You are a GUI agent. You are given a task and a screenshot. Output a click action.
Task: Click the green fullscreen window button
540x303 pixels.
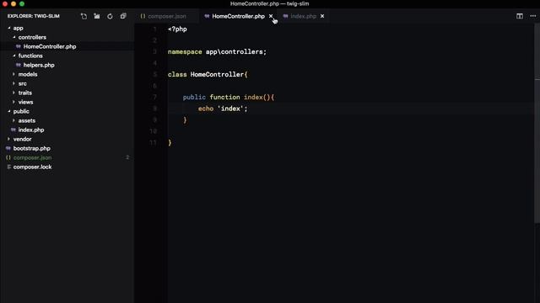[22, 3]
